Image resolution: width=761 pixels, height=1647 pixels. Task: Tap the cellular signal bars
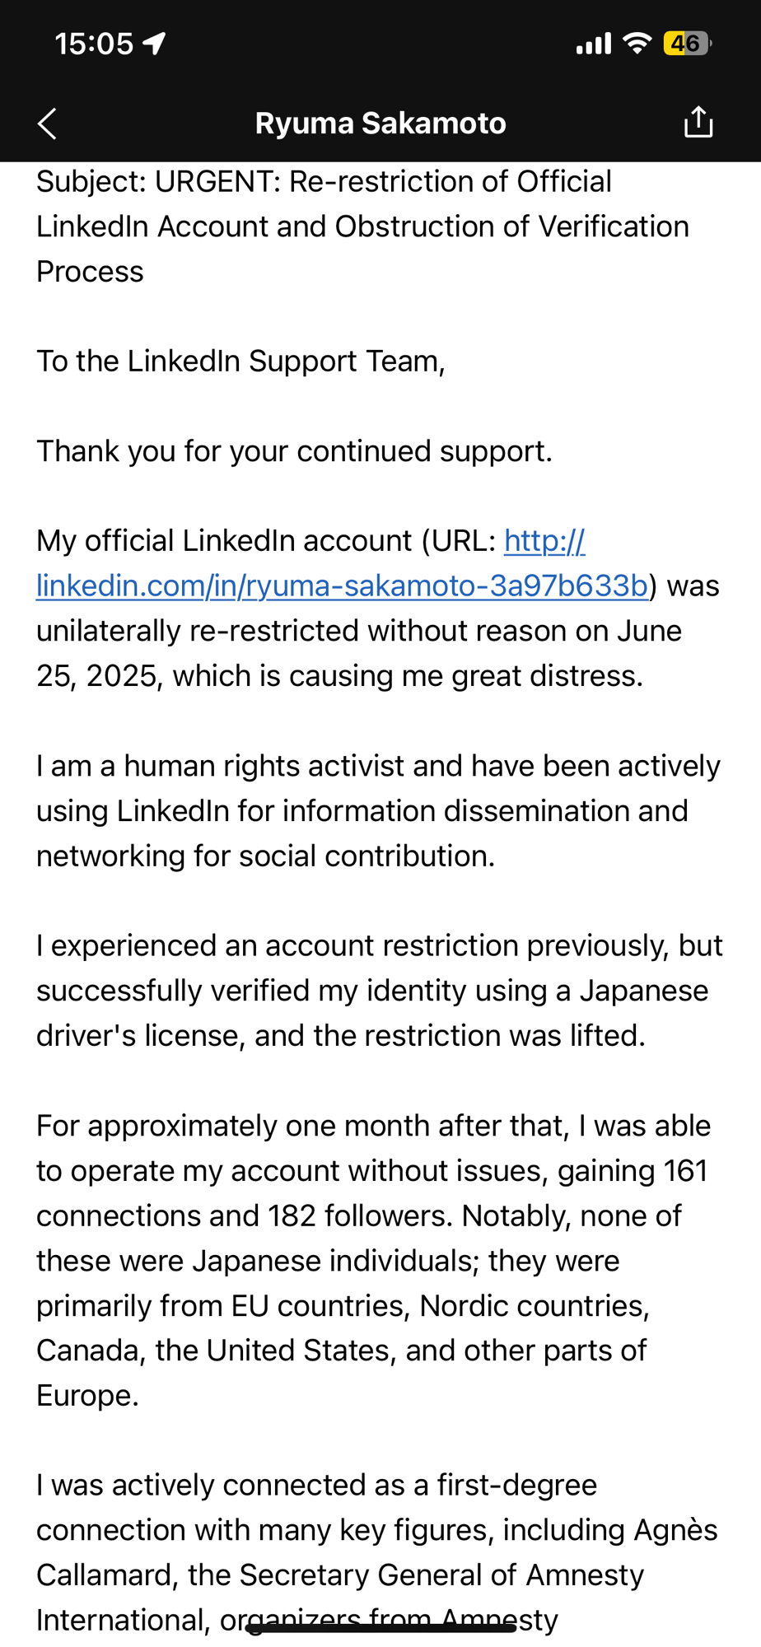click(x=593, y=43)
